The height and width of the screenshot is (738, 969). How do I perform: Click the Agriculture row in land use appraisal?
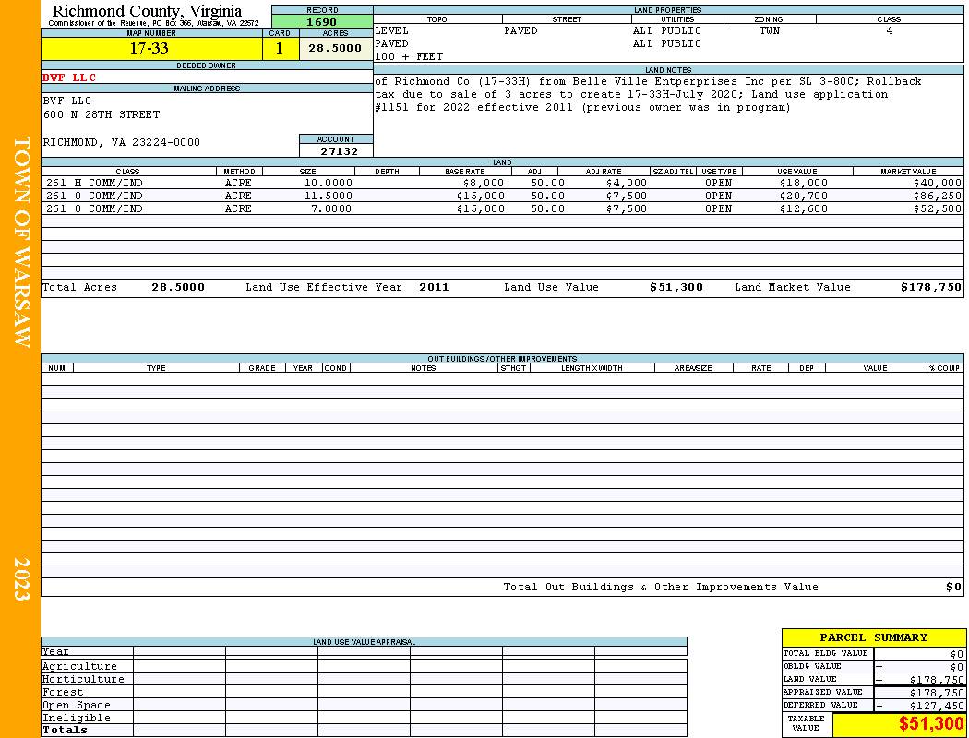[364, 666]
